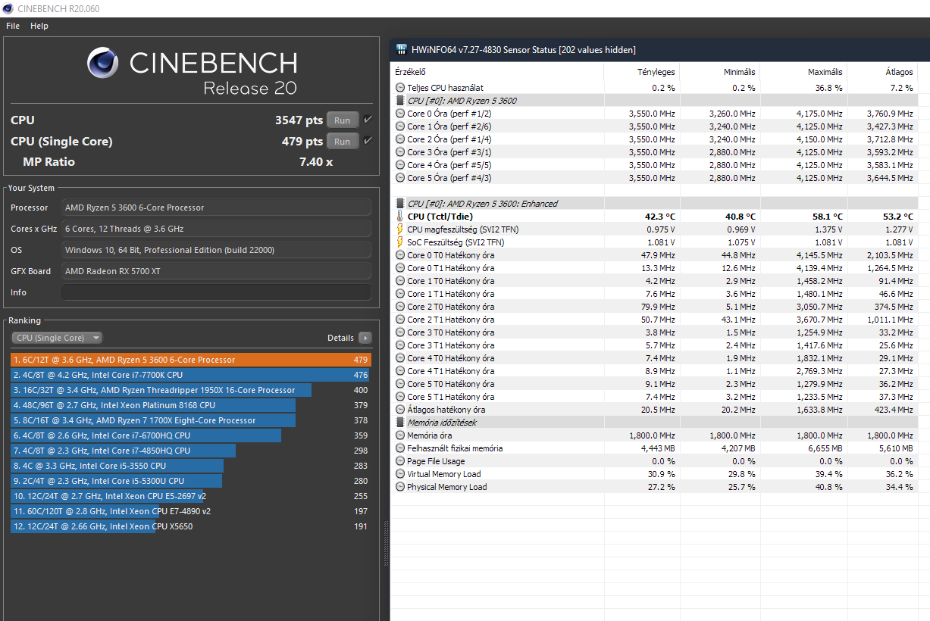
Task: Toggle the CPU (Single Core) test checkbox
Action: coord(368,141)
